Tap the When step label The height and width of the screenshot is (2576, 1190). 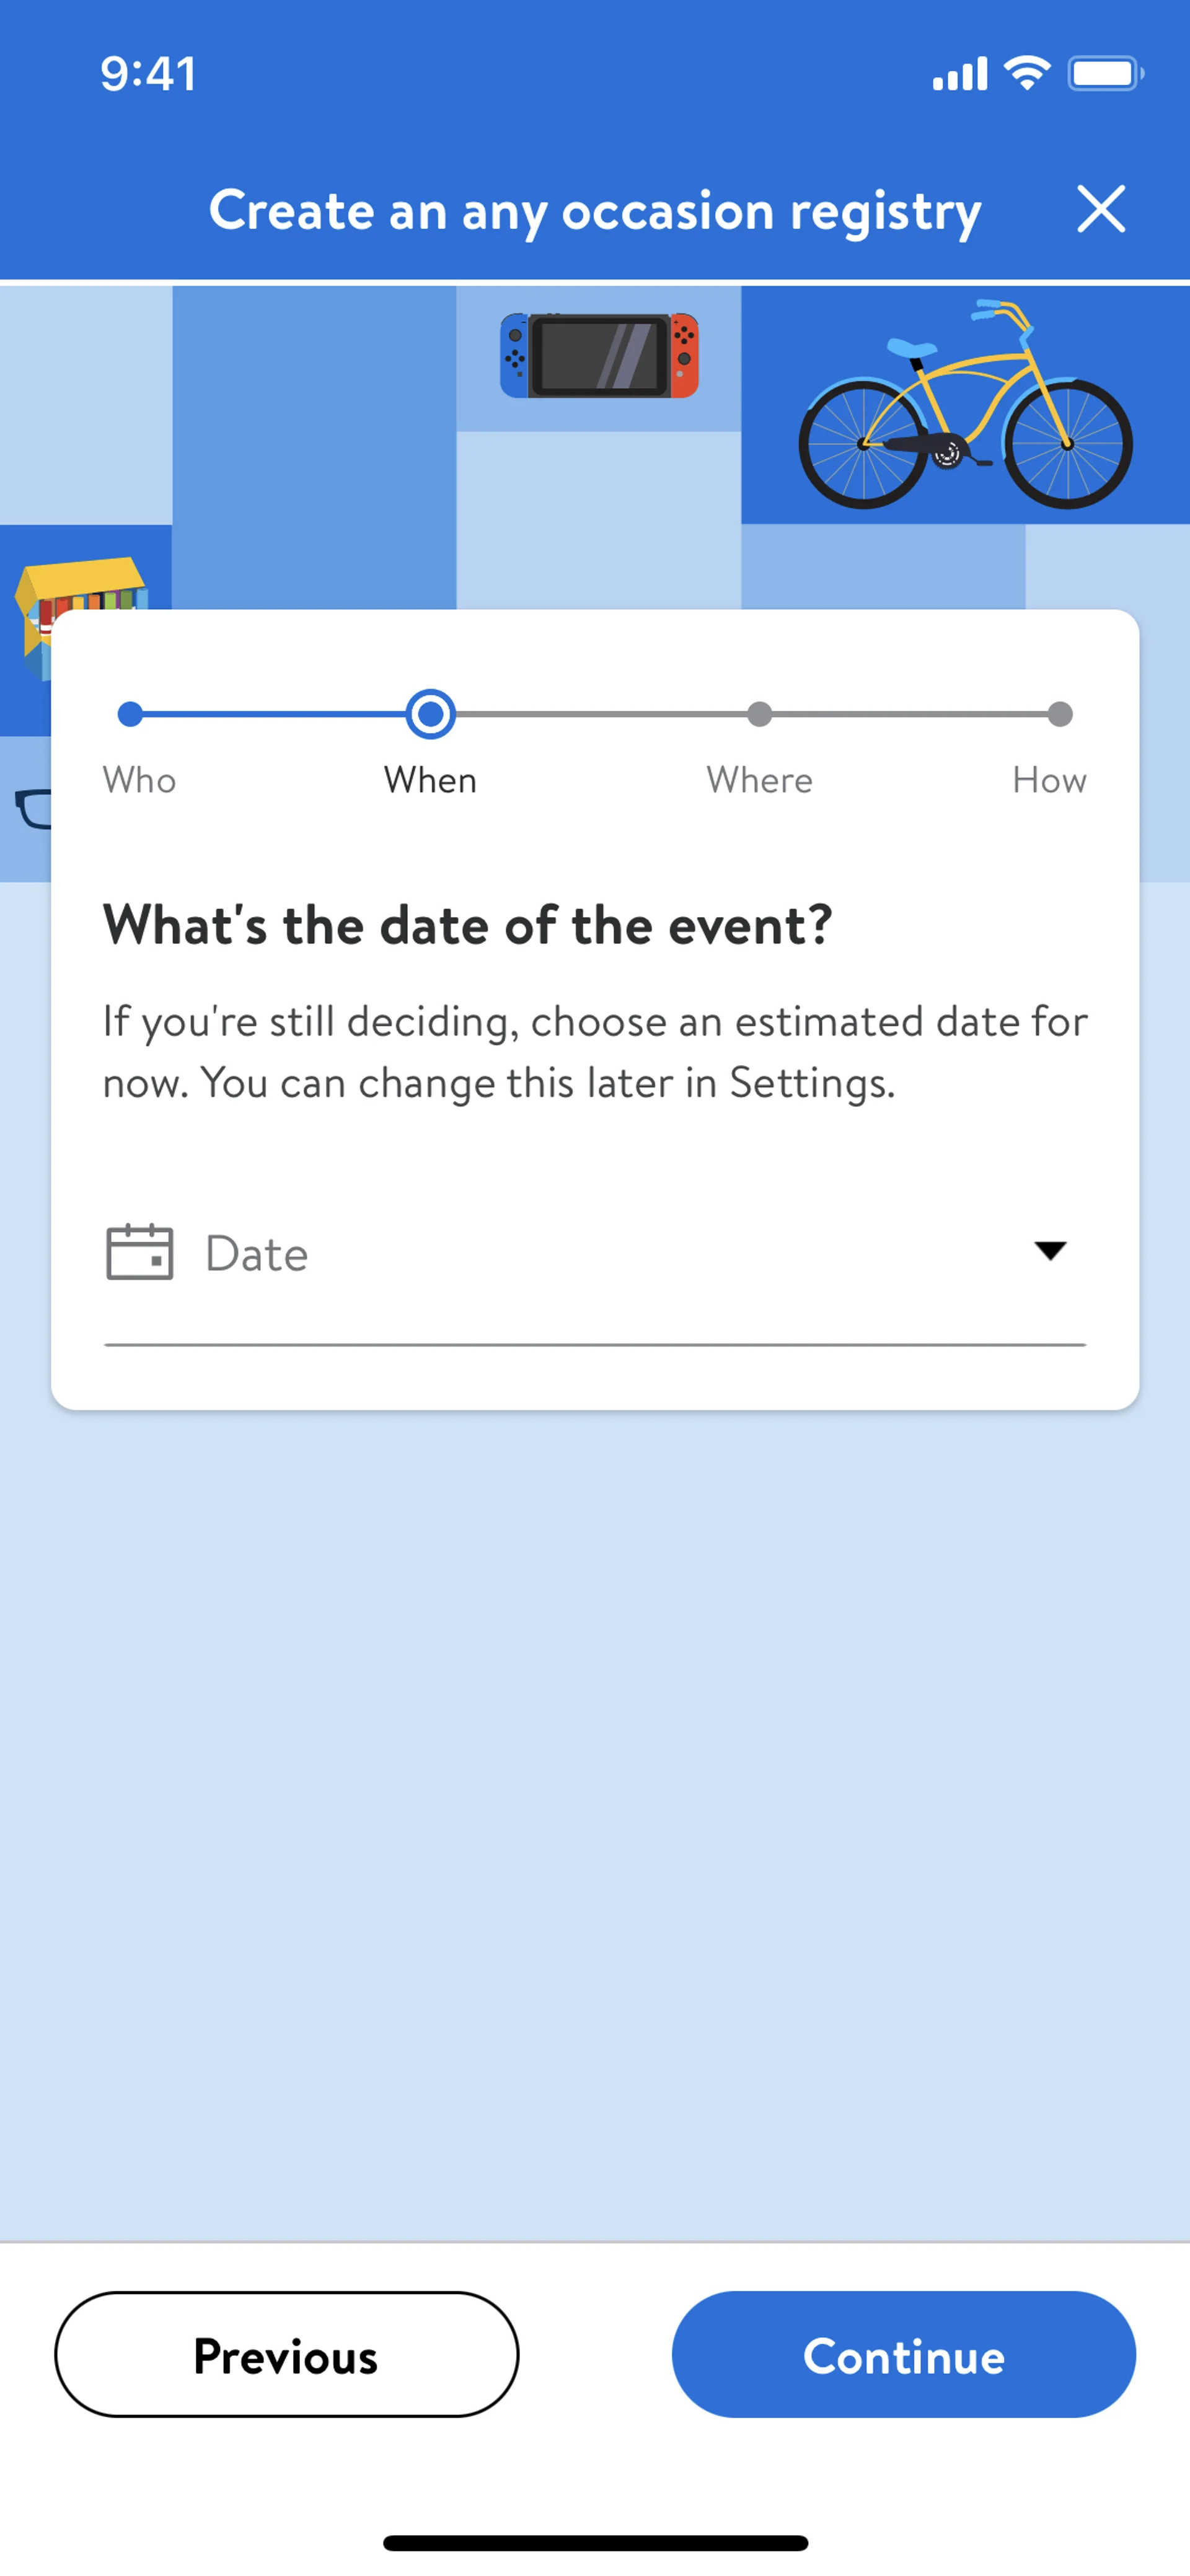(x=430, y=780)
